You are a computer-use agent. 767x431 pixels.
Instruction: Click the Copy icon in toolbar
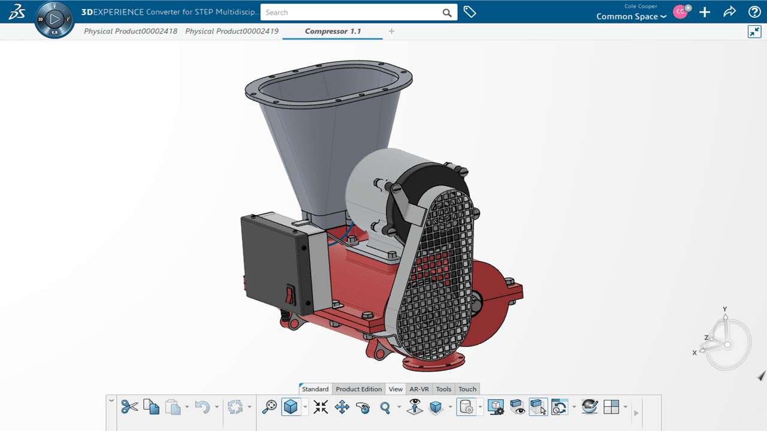point(151,407)
